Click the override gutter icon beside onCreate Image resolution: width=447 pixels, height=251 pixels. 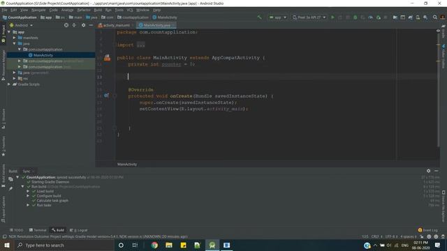106,96
